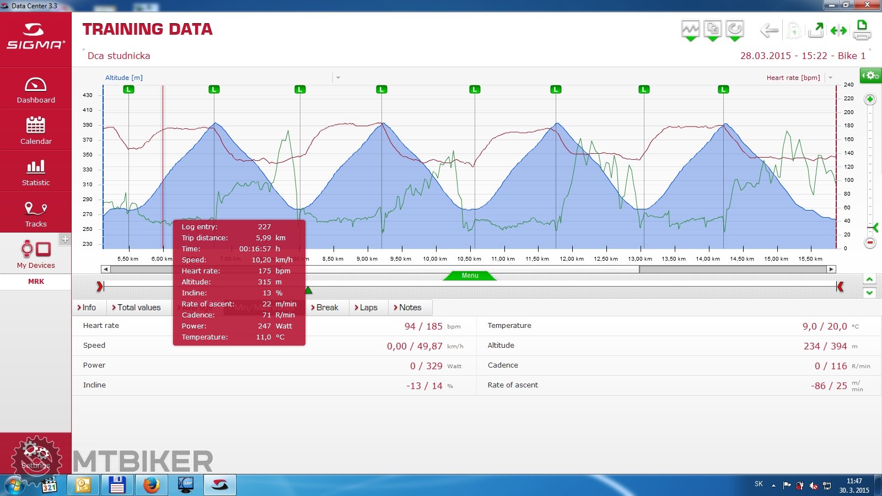Expand the Altitude axis dropdown
This screenshot has width=882, height=496.
(x=338, y=78)
